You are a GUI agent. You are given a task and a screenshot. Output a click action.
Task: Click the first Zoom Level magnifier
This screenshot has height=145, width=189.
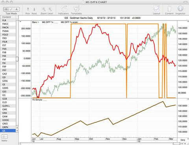click(44, 9)
